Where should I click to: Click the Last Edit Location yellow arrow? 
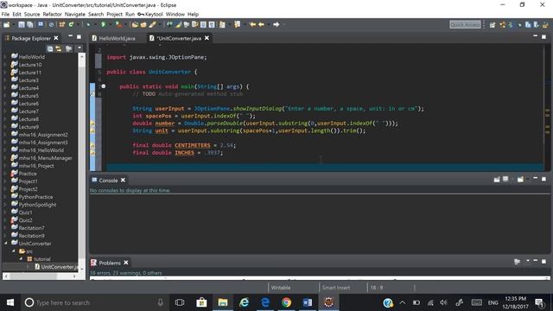pyautogui.click(x=252, y=24)
